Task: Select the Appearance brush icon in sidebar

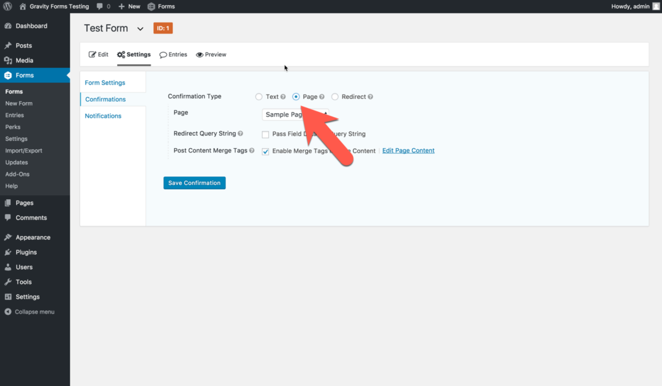Action: click(x=9, y=237)
